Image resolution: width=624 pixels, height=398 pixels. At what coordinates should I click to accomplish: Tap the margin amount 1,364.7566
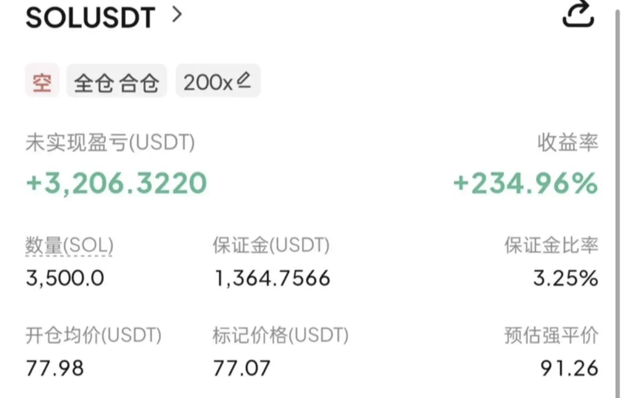point(272,278)
